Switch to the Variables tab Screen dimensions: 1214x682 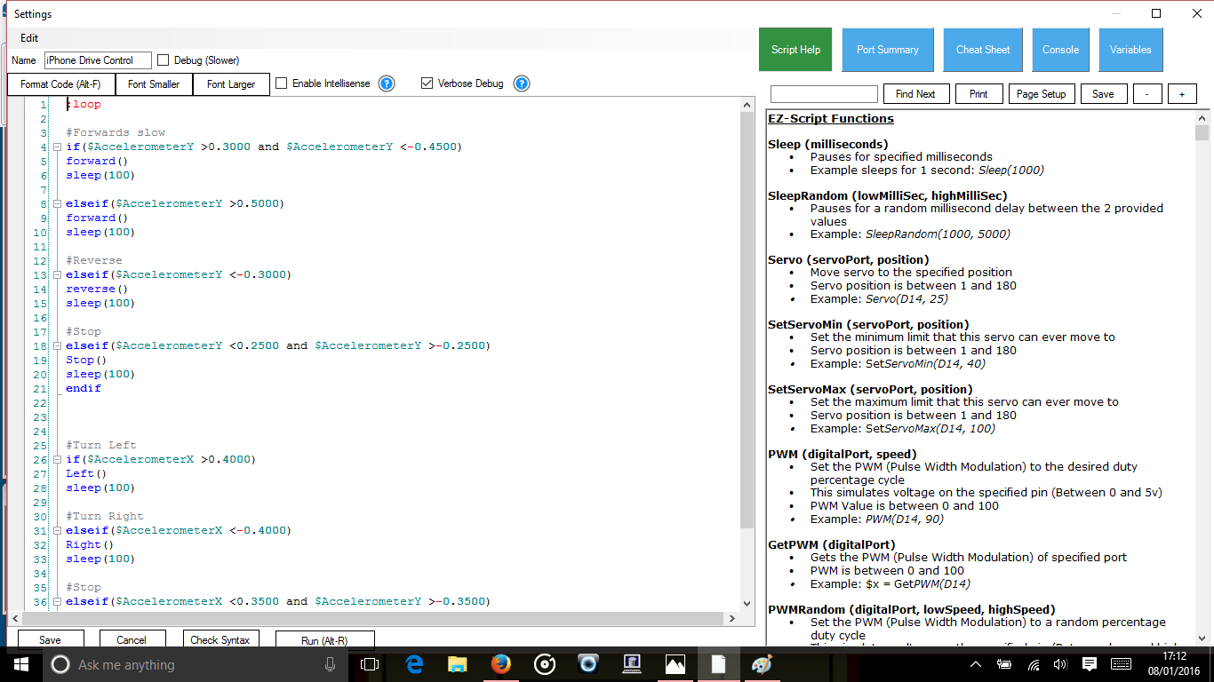point(1130,50)
